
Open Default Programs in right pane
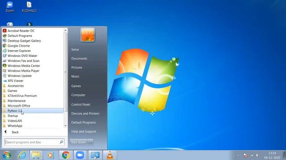[84, 123]
